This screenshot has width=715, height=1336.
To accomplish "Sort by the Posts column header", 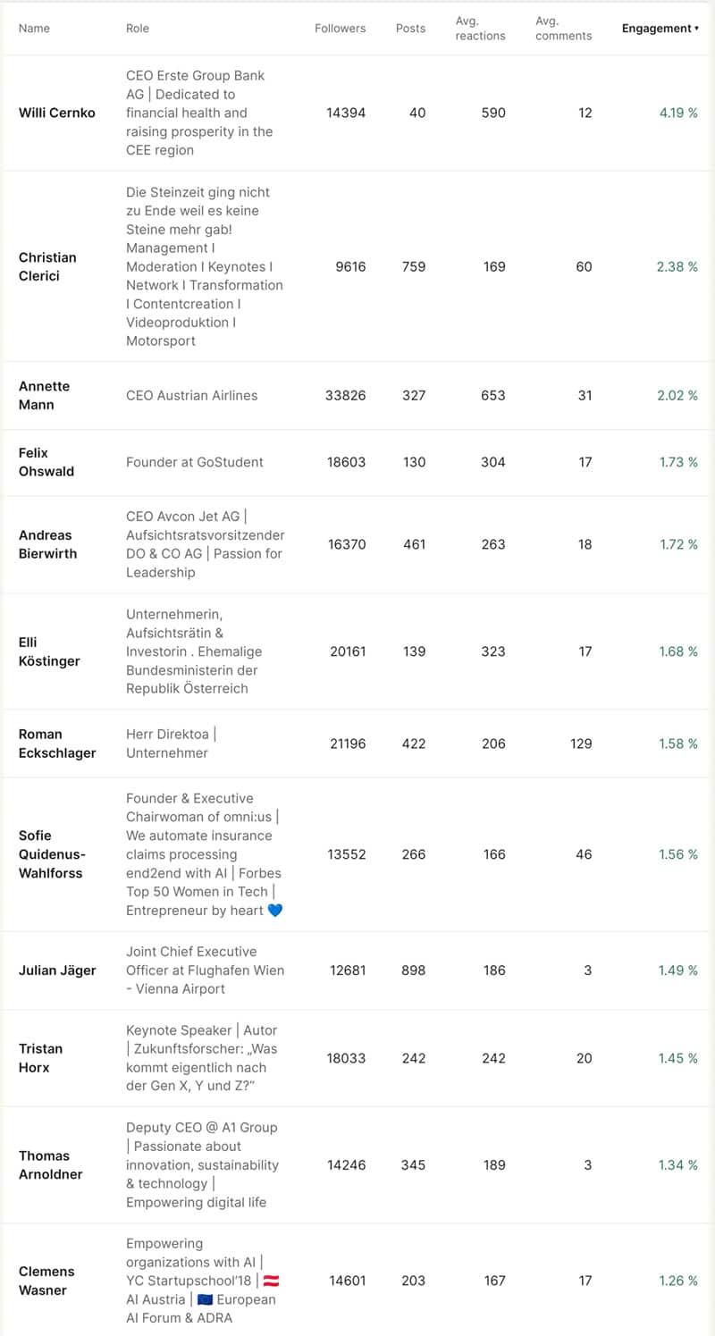I will click(410, 29).
